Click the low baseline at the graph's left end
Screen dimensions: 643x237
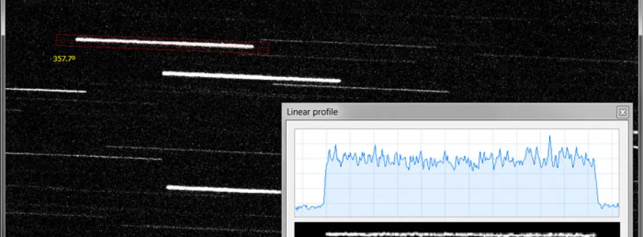tap(308, 207)
